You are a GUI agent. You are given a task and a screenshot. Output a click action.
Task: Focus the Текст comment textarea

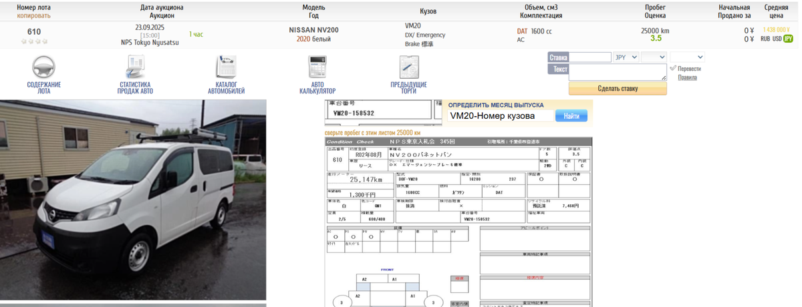[618, 72]
